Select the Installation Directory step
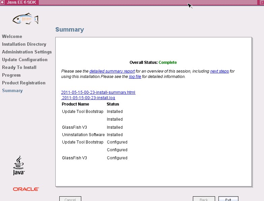 (x=24, y=44)
